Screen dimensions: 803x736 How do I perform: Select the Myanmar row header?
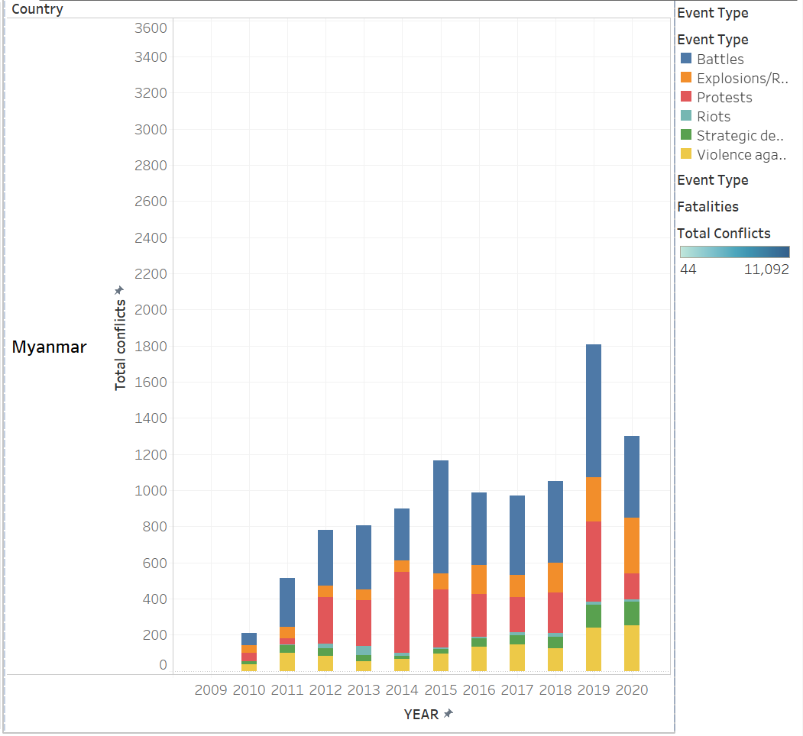50,347
